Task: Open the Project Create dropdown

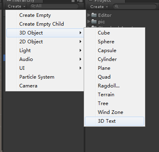Action: click(99, 7)
